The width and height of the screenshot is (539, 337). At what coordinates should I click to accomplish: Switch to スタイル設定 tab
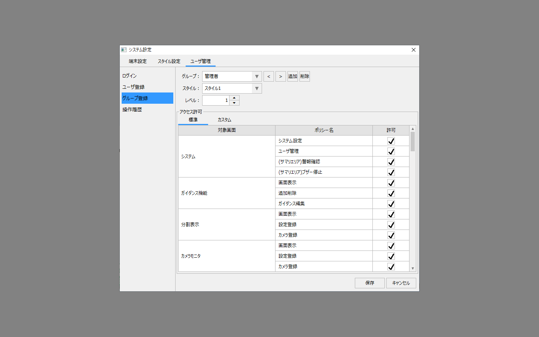[169, 61]
